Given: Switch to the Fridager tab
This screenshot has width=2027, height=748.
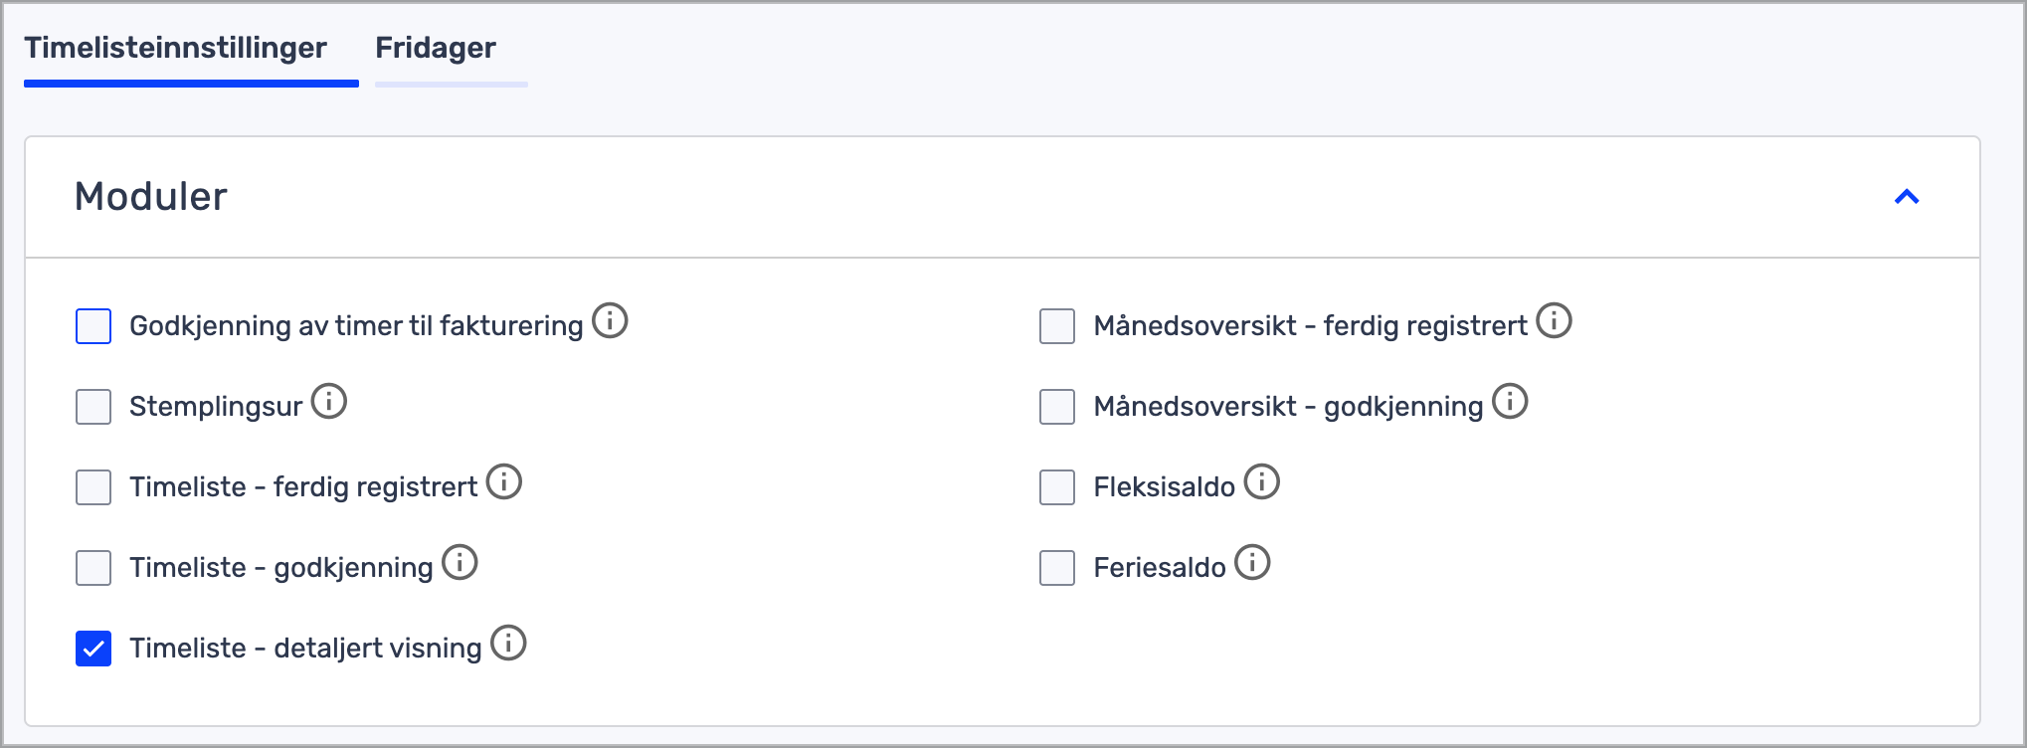Looking at the screenshot, I should point(436,48).
